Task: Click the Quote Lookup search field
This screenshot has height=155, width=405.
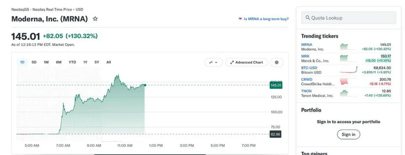Action: pos(348,18)
